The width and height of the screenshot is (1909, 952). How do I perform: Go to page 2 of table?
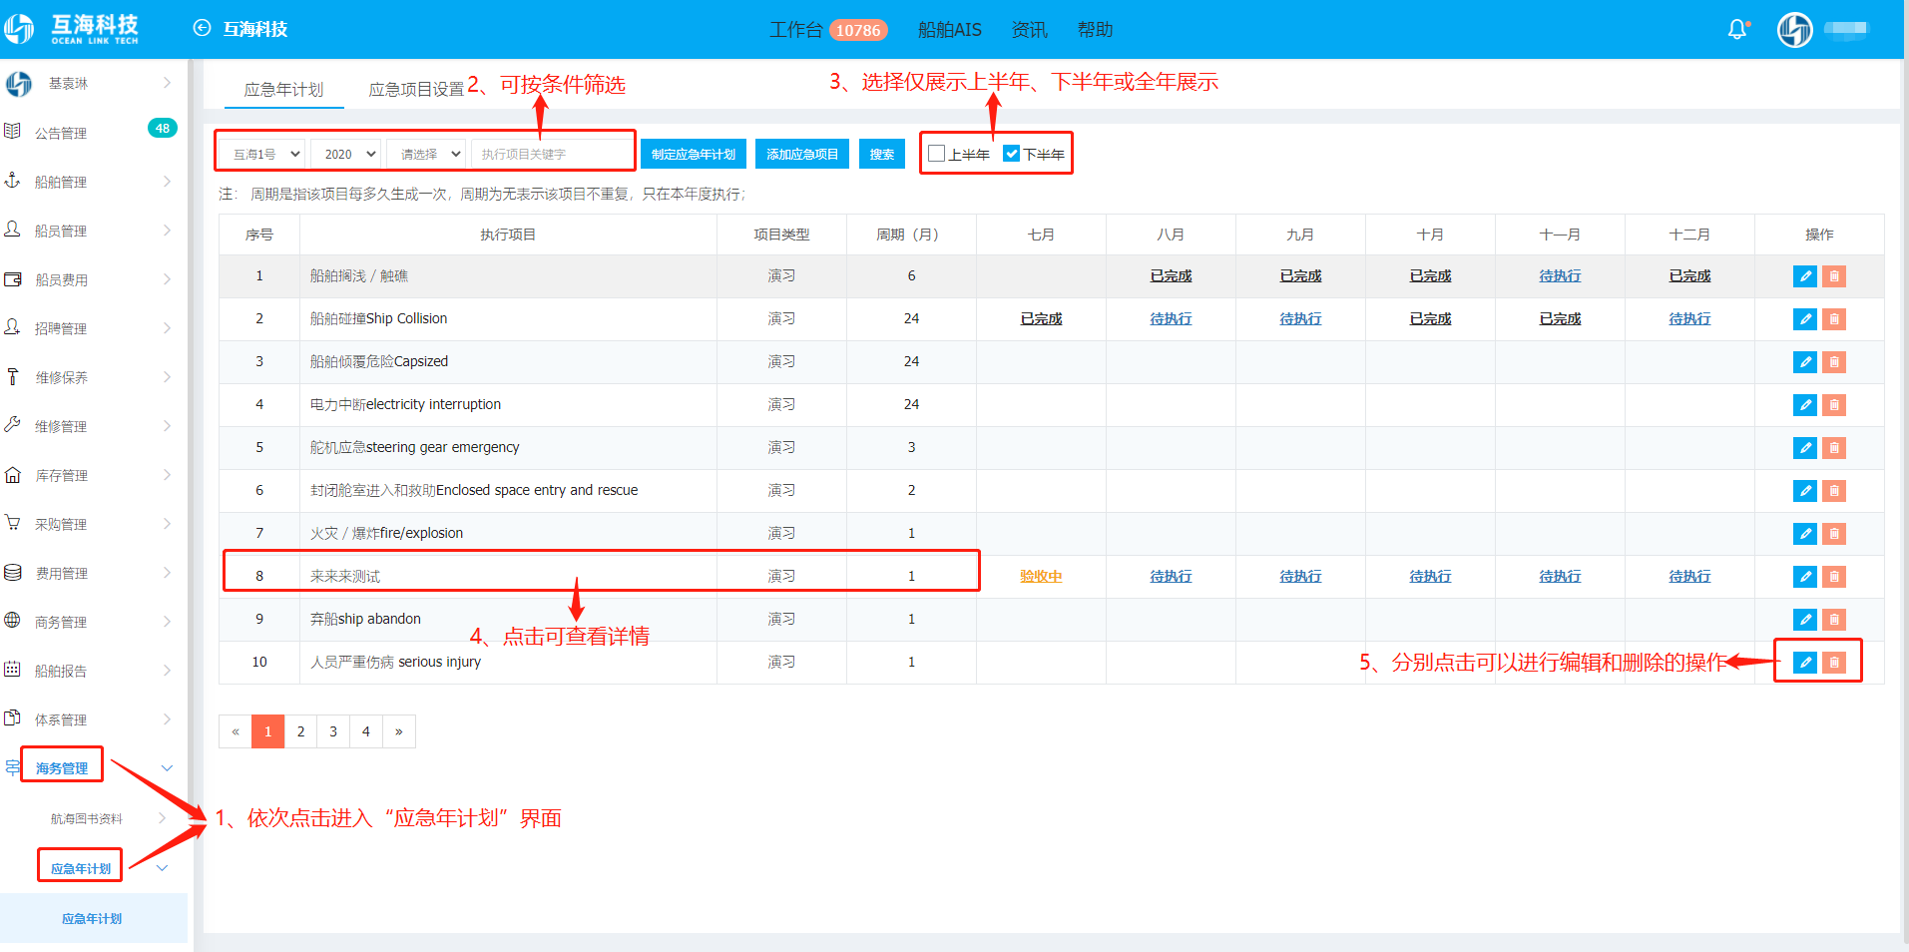(x=300, y=731)
